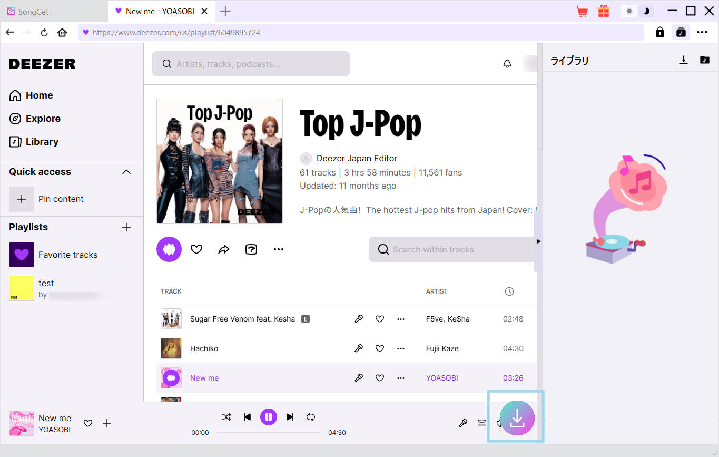The width and height of the screenshot is (719, 457).
Task: Click the round gradient download button
Action: tap(517, 417)
